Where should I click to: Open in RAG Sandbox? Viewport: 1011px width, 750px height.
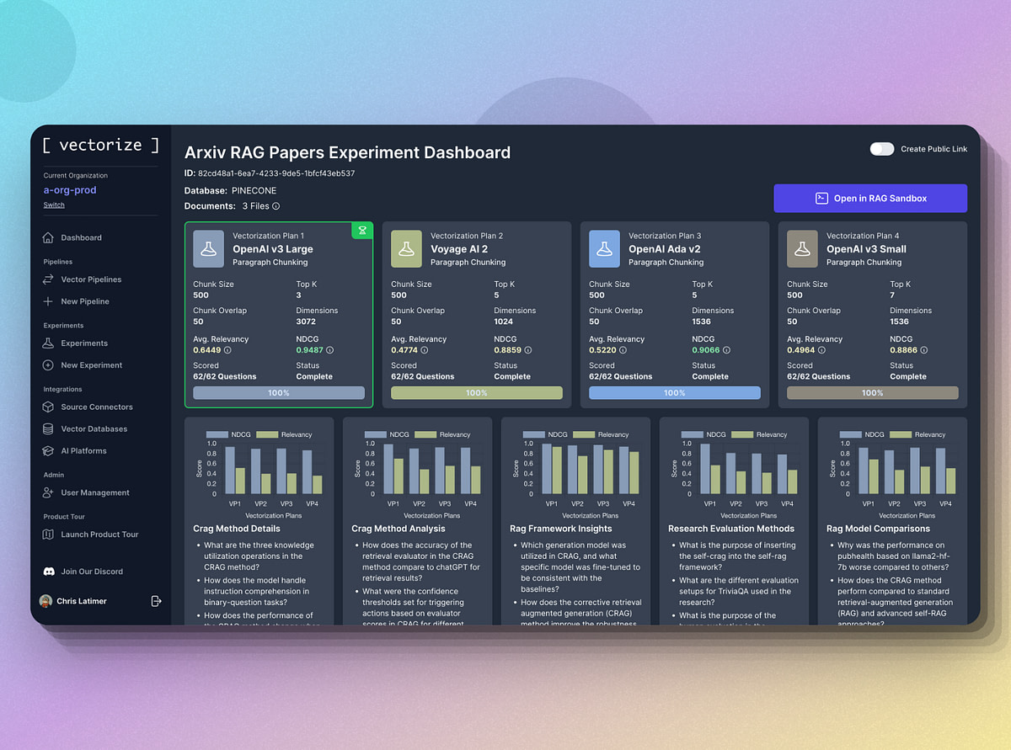[871, 198]
